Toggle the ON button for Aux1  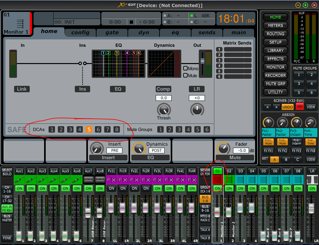coord(19,188)
